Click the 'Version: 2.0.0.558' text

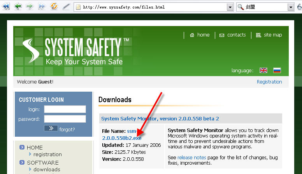pos(123,159)
